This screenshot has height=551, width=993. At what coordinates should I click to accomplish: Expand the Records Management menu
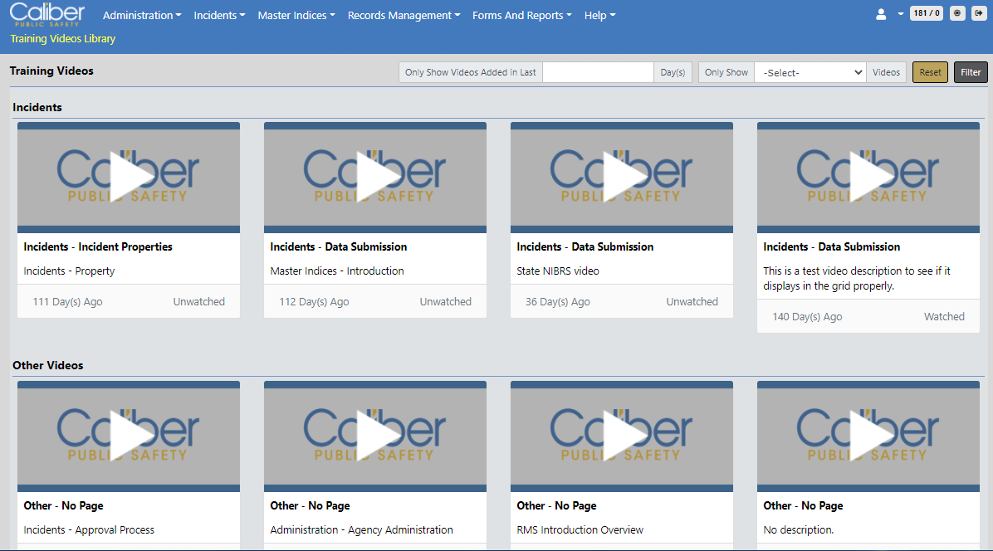404,16
